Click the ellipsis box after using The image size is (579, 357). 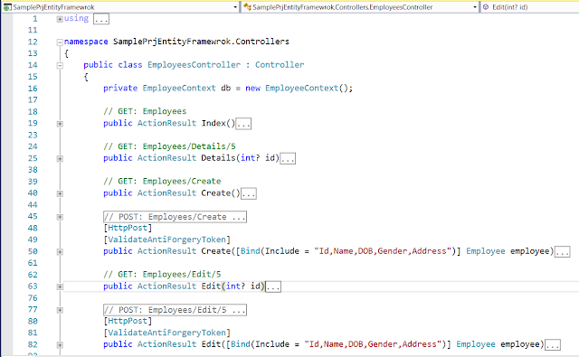pyautogui.click(x=101, y=19)
